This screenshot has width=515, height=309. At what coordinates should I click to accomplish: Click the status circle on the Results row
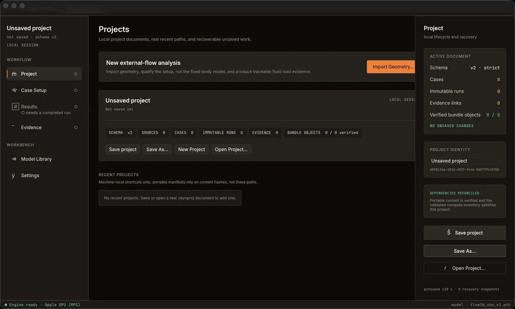tap(76, 107)
